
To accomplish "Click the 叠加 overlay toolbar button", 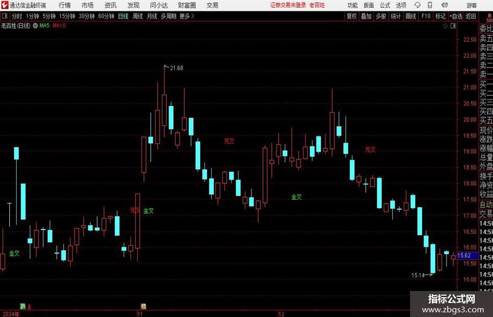I will [366, 16].
